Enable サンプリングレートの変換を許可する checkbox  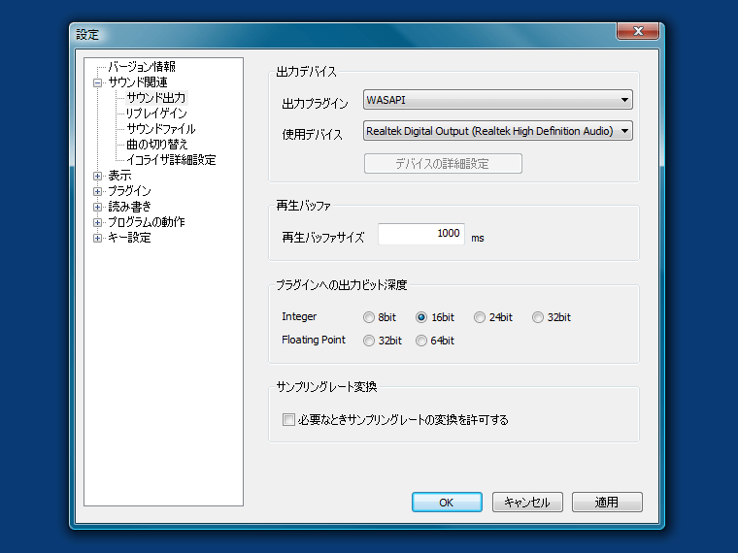coord(288,419)
